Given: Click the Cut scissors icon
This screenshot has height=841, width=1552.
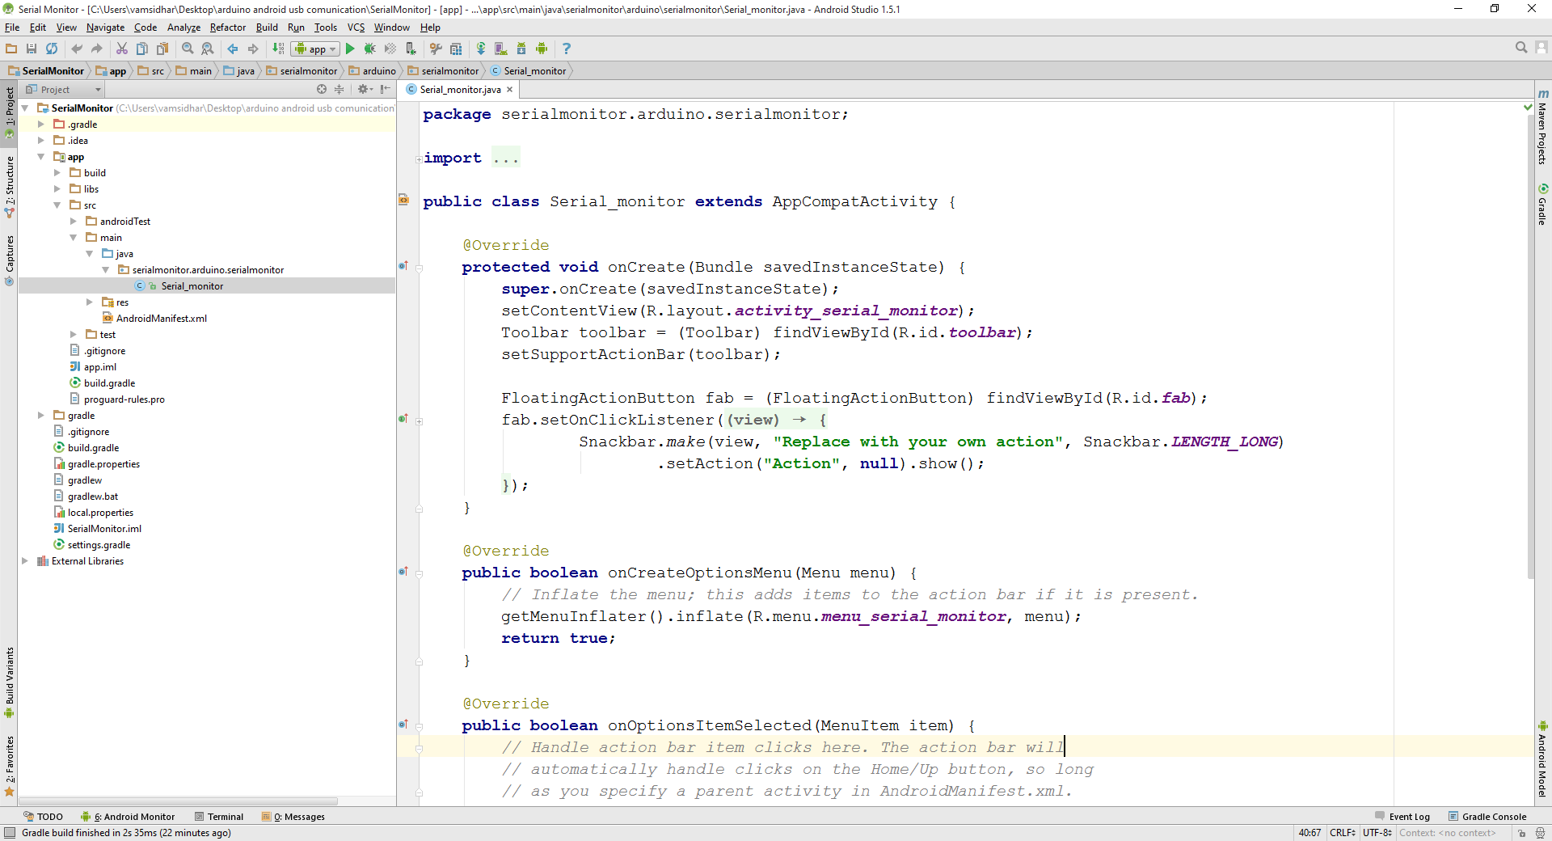Looking at the screenshot, I should coord(122,49).
